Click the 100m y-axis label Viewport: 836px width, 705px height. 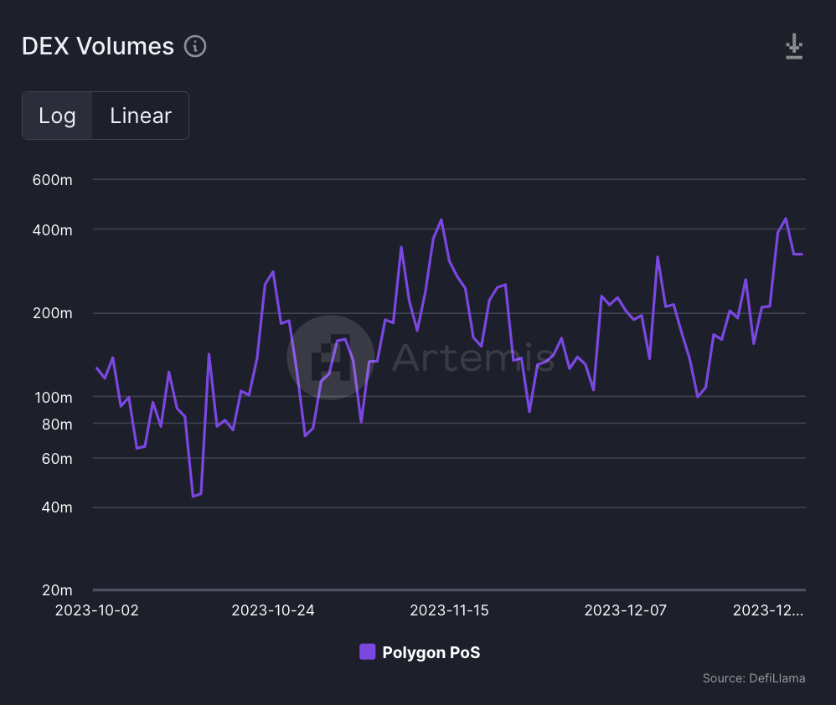tap(54, 397)
